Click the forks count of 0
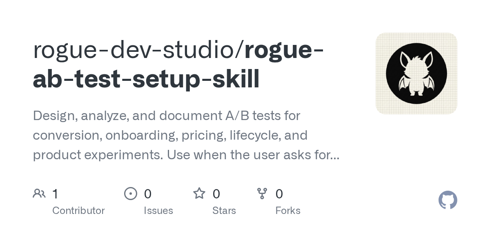This screenshot has width=490, height=245. (279, 194)
